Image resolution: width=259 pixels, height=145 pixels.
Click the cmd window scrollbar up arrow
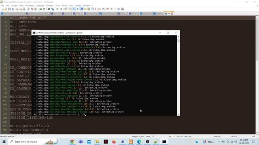(x=178, y=37)
